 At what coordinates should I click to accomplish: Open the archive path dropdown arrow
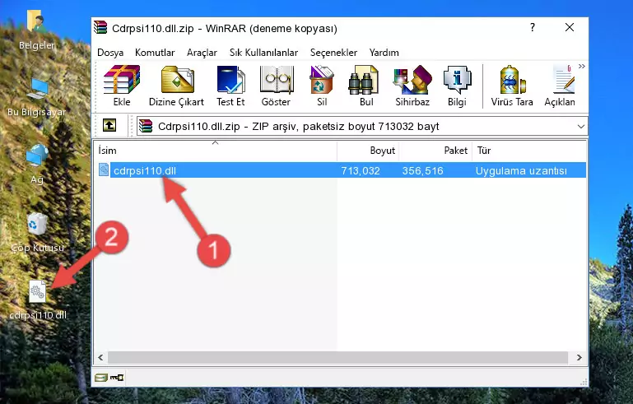click(581, 127)
